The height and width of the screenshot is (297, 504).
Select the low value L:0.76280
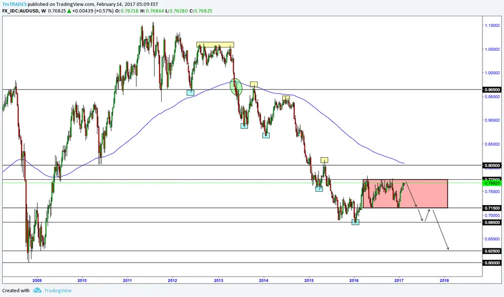point(177,11)
